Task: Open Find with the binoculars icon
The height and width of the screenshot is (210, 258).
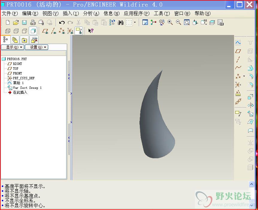Action: [120, 22]
